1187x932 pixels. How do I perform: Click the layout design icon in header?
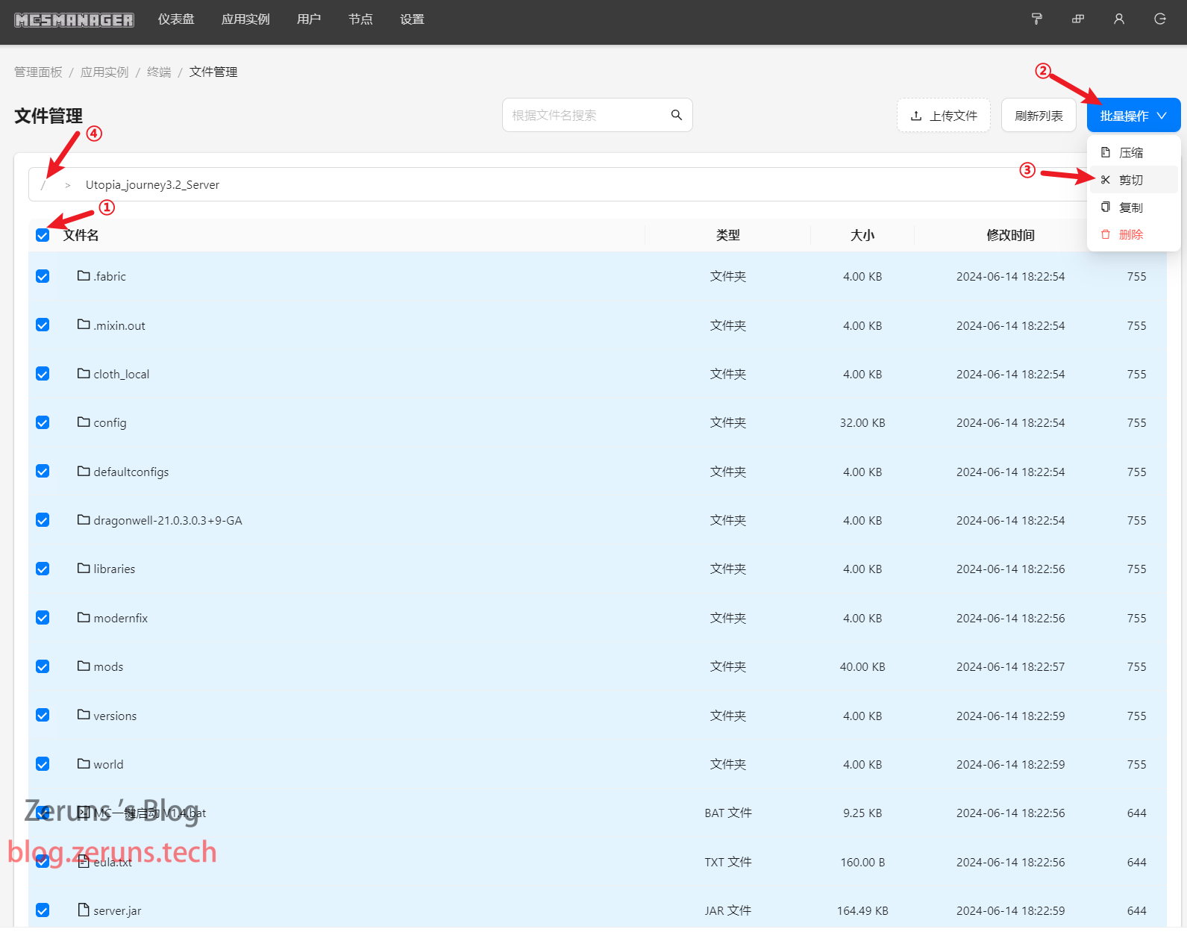point(1077,19)
